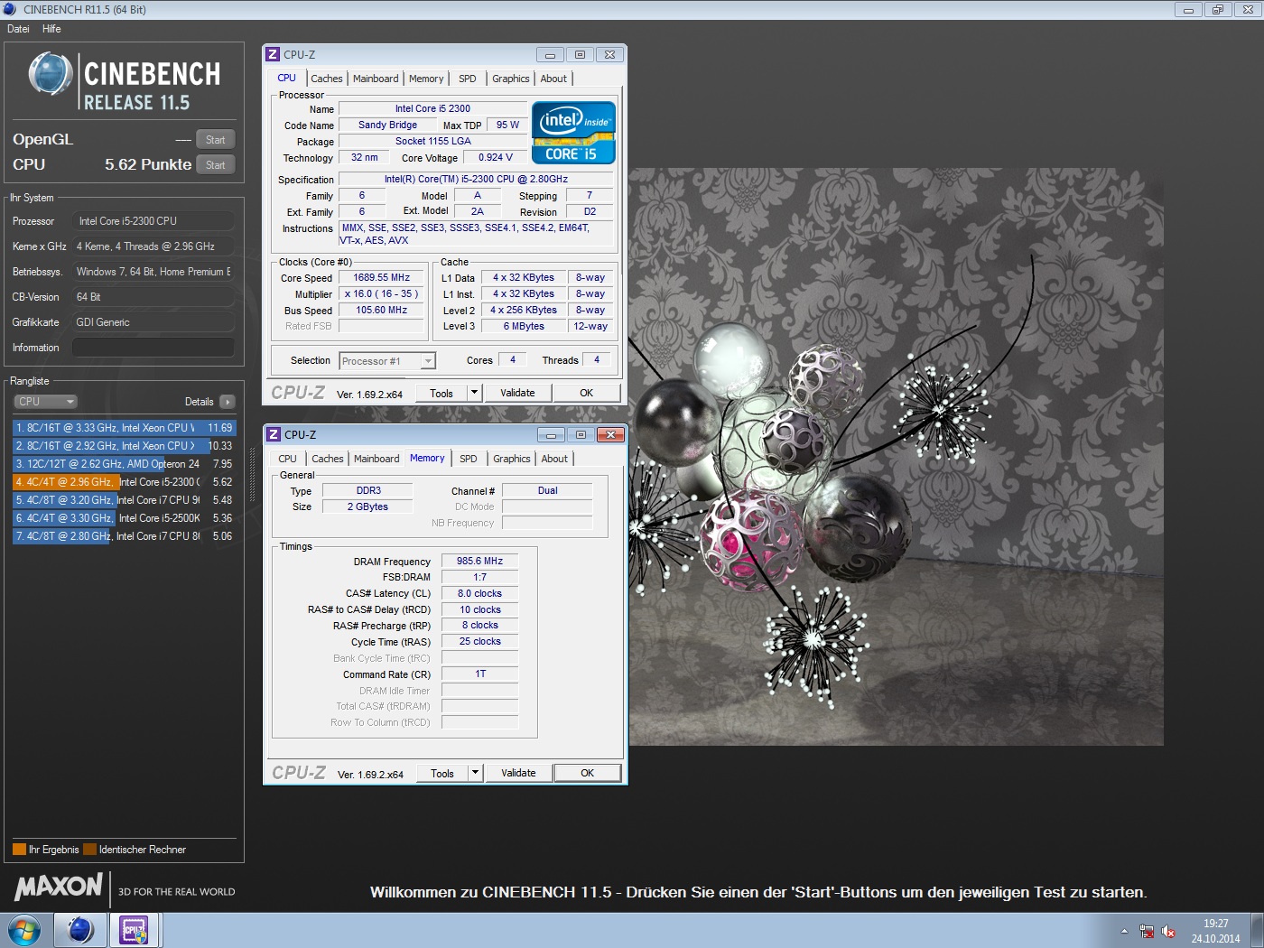Select ranking row 12C/12T AMD Opteron
Image resolution: width=1264 pixels, height=948 pixels.
coord(125,464)
